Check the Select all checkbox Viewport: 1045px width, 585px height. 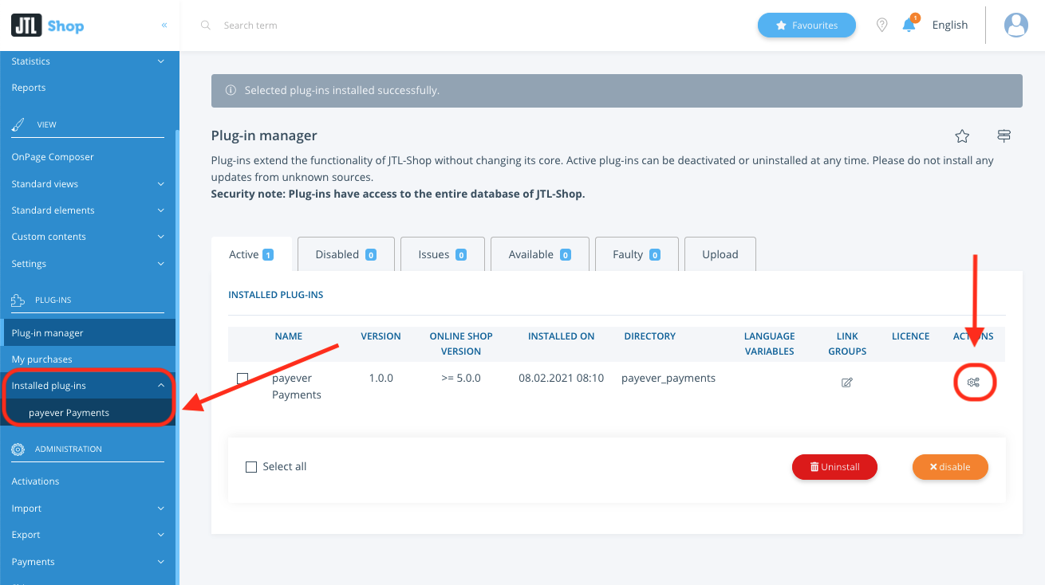[251, 467]
